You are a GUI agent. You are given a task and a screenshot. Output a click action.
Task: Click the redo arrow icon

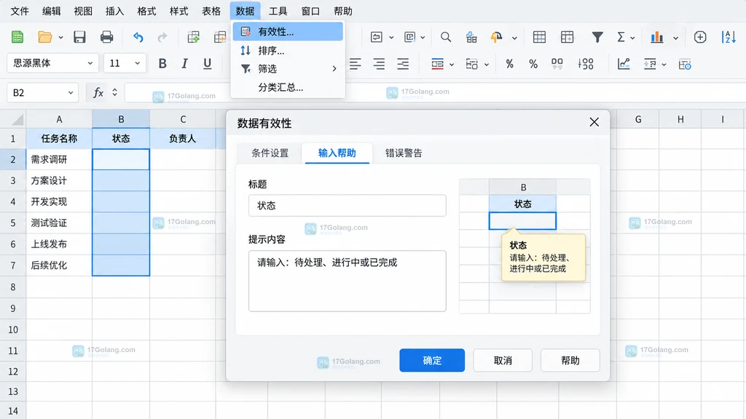(162, 37)
